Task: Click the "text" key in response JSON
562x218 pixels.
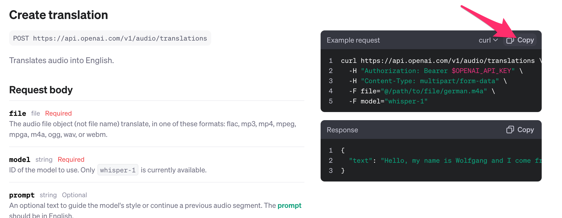Action: (360, 160)
